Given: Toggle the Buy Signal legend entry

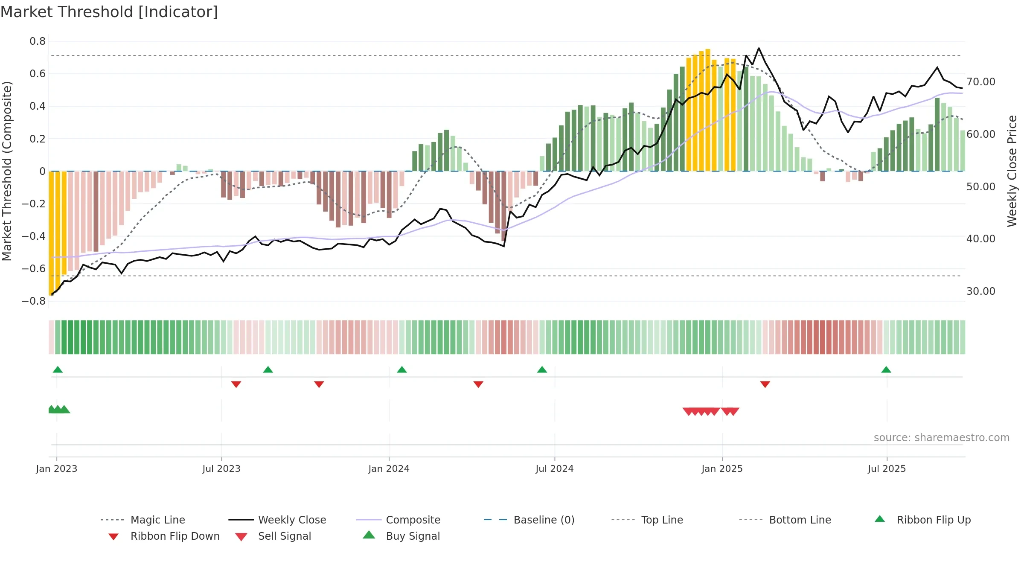Looking at the screenshot, I should (x=401, y=536).
